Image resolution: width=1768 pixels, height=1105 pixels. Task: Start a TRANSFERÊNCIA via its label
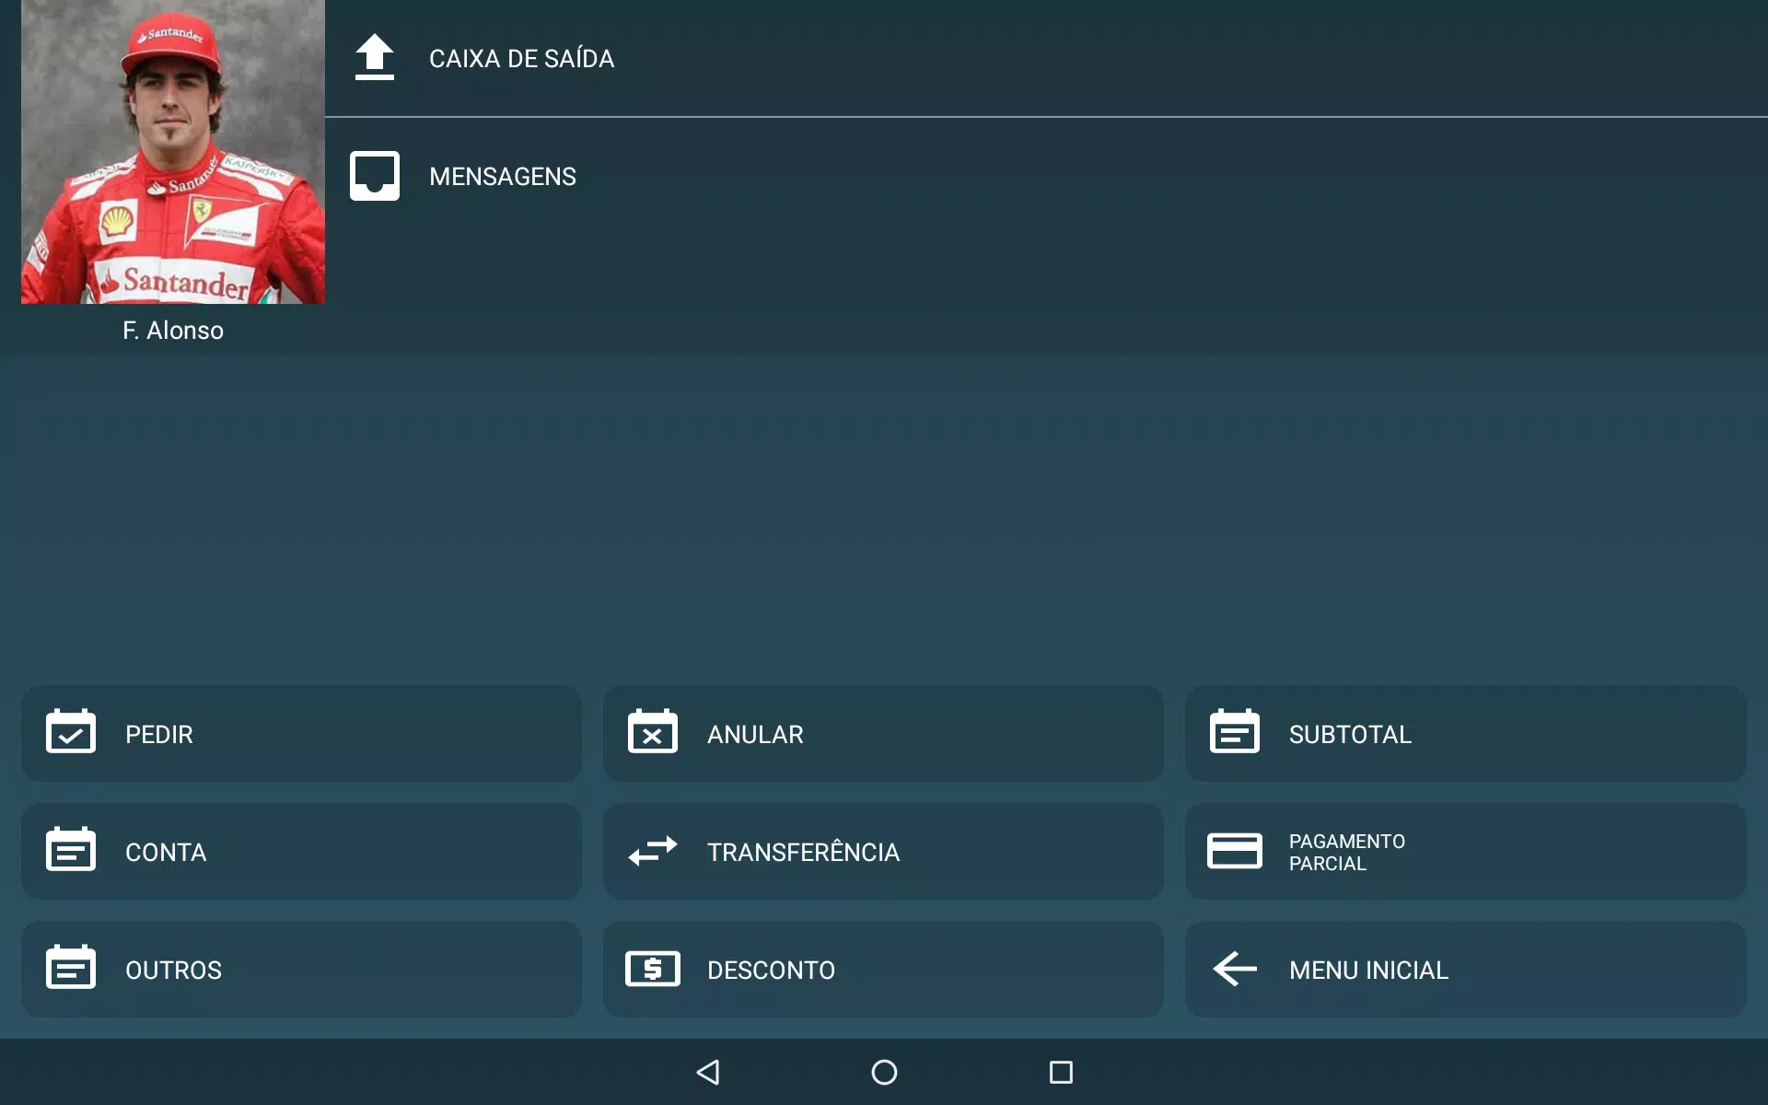click(803, 853)
